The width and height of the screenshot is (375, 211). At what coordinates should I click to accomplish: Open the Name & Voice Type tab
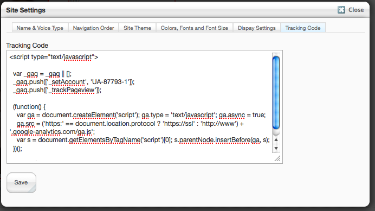pyautogui.click(x=40, y=28)
